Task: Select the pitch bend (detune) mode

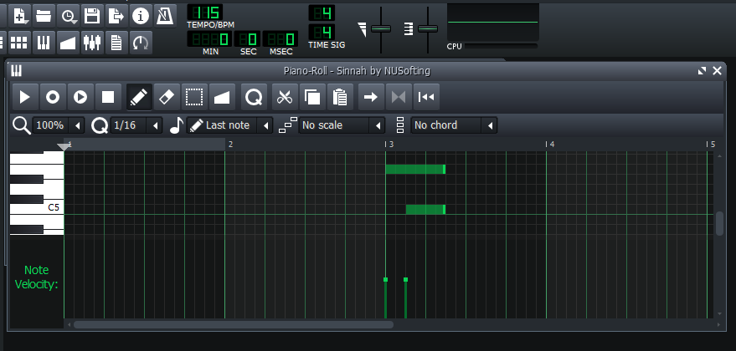Action: click(222, 97)
